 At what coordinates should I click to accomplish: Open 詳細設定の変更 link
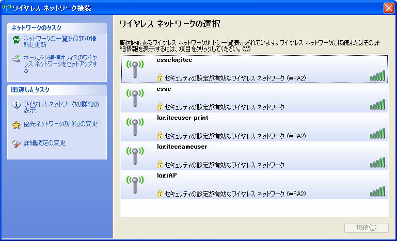tap(44, 143)
